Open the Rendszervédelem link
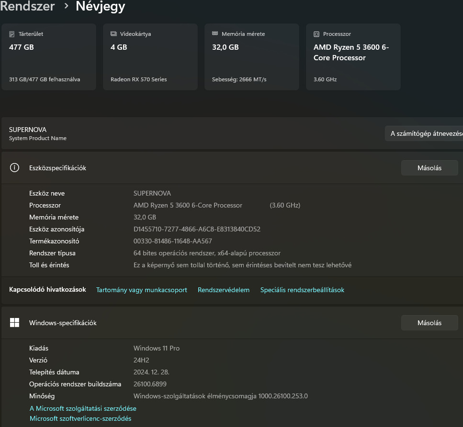 click(x=224, y=290)
